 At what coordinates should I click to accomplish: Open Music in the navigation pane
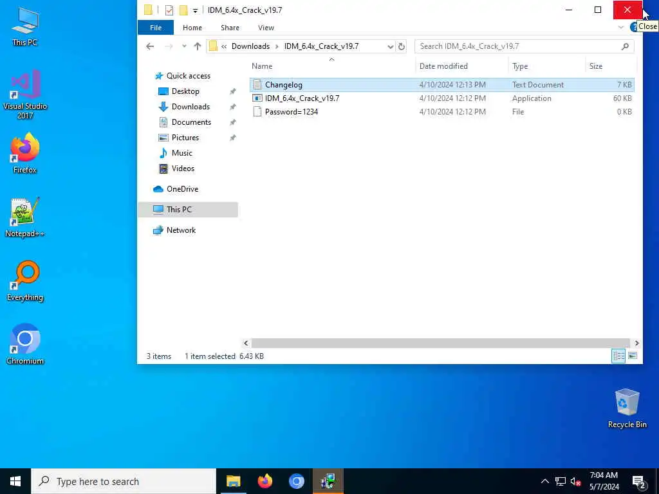[181, 153]
